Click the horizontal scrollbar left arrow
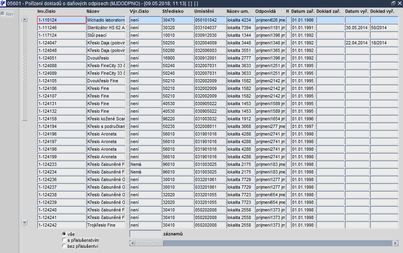Viewport: 403px width, 253px height. tap(132, 243)
